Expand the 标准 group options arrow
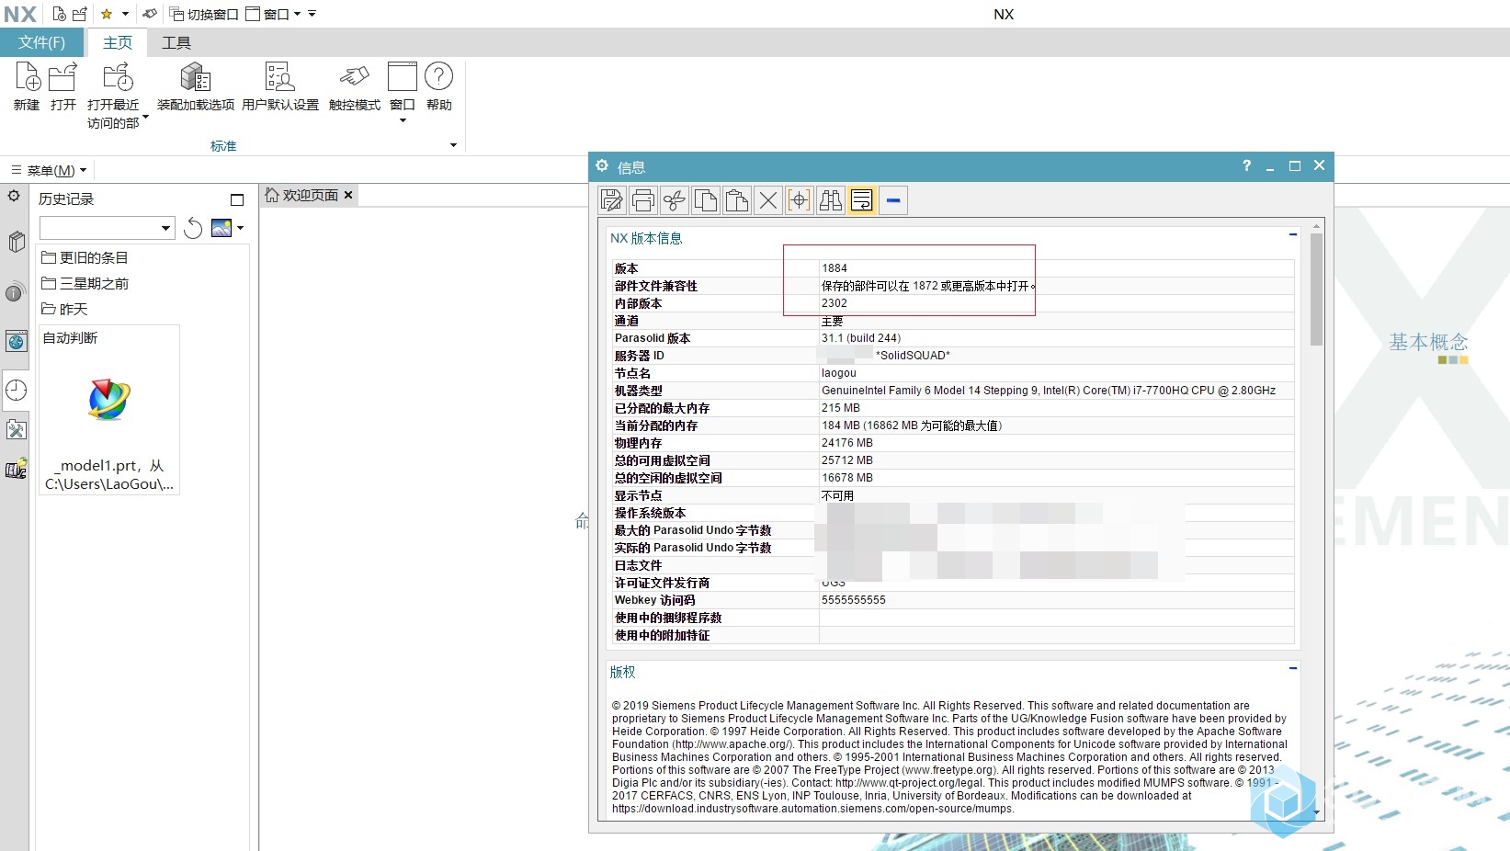This screenshot has width=1510, height=851. tap(453, 145)
